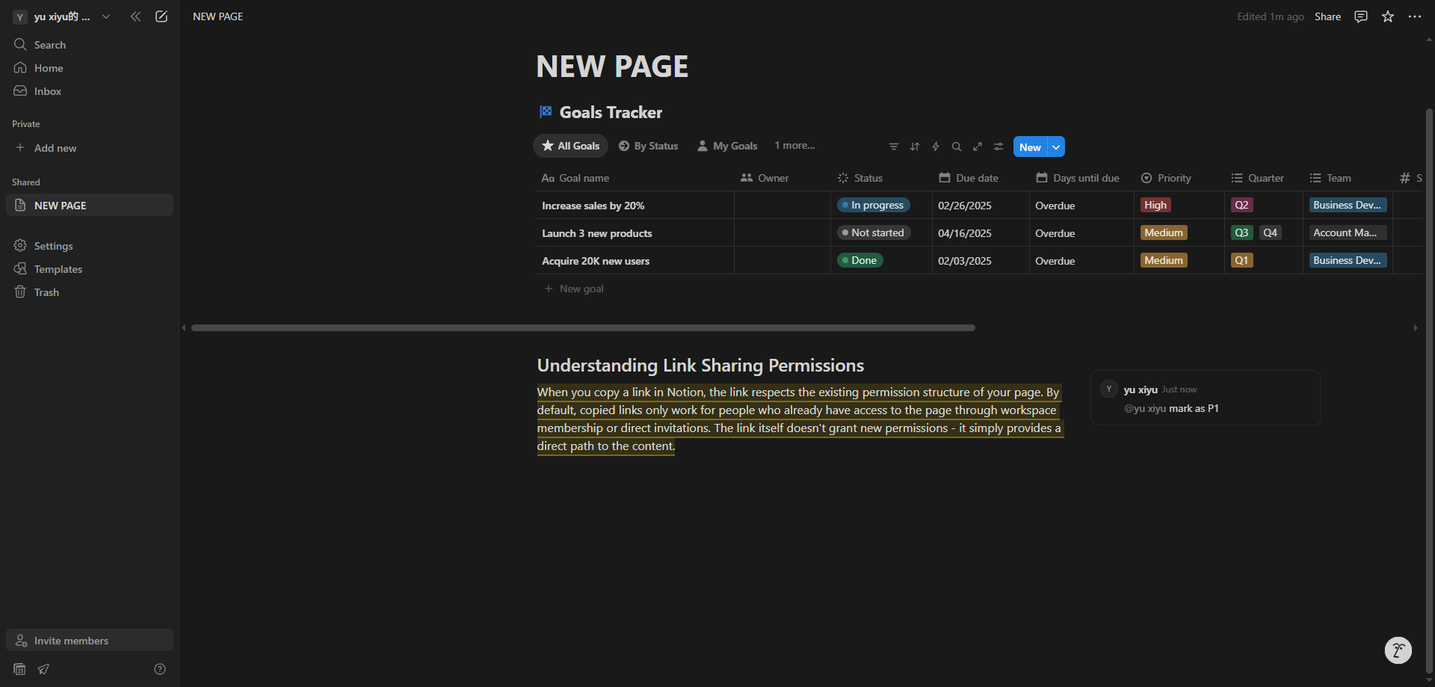Select NEW PAGE in the Shared section
Screen dimensions: 1435x687
pos(90,205)
